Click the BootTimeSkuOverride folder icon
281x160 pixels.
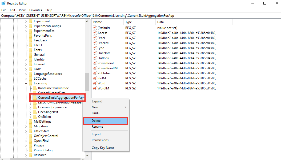click(35, 88)
